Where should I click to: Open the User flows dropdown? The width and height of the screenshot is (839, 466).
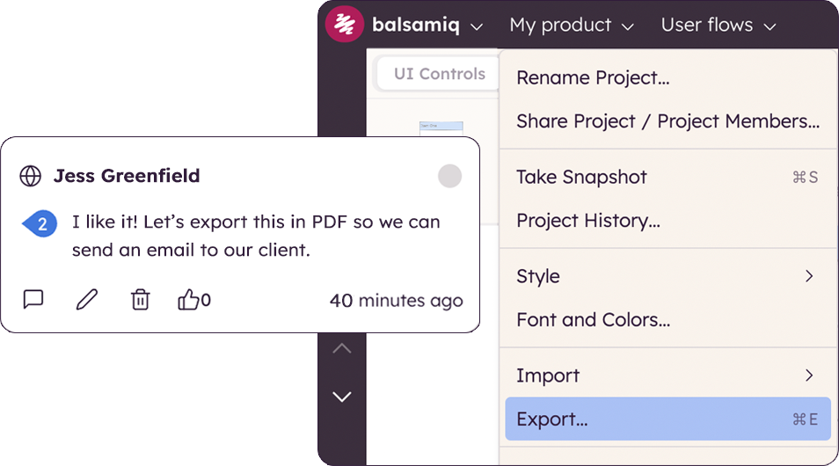(719, 25)
